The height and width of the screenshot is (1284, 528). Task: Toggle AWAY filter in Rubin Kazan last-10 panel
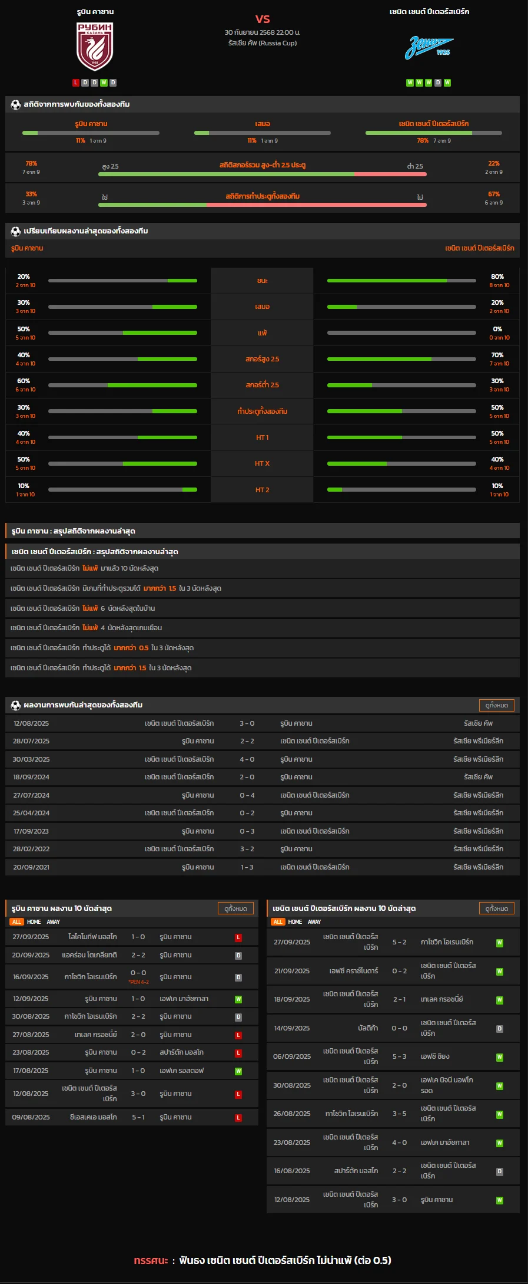[x=54, y=922]
